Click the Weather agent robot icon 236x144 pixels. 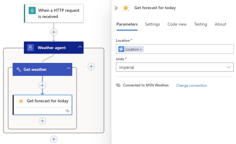pos(30,48)
